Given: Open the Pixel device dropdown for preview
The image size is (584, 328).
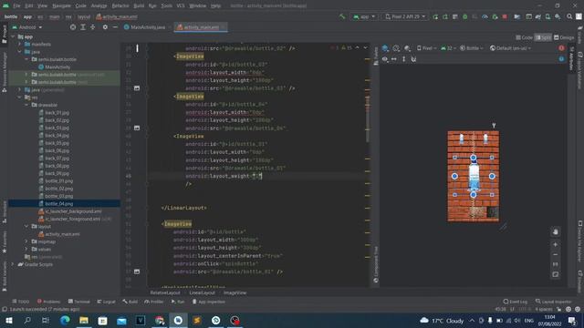Looking at the screenshot, I should (427, 48).
